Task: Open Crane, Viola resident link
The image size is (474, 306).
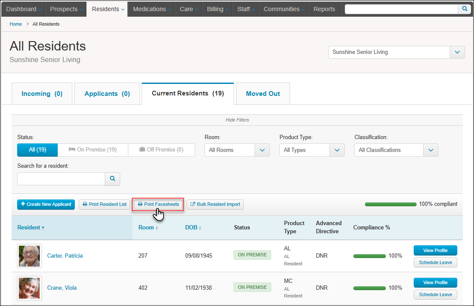Action: pyautogui.click(x=62, y=288)
